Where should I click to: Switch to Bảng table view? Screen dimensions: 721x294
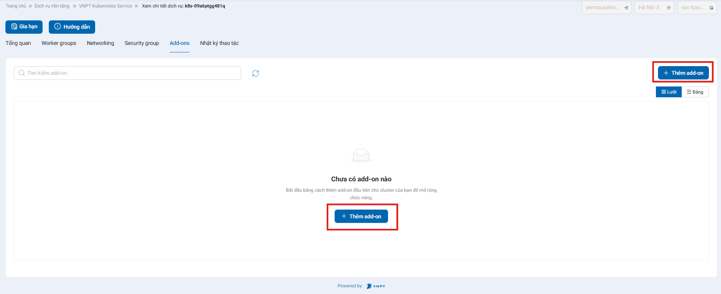[x=695, y=92]
